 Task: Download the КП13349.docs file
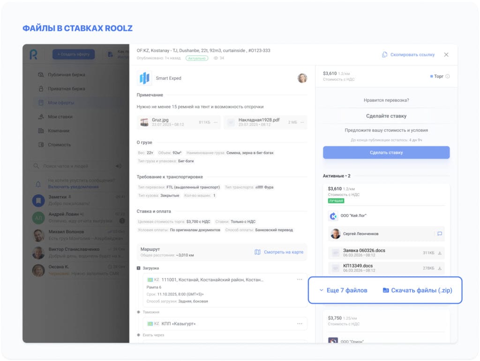[x=440, y=268]
